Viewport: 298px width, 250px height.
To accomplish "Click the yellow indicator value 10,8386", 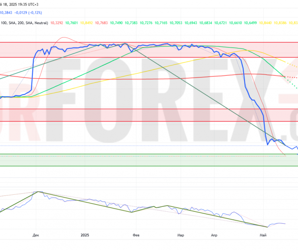I will click(280, 23).
